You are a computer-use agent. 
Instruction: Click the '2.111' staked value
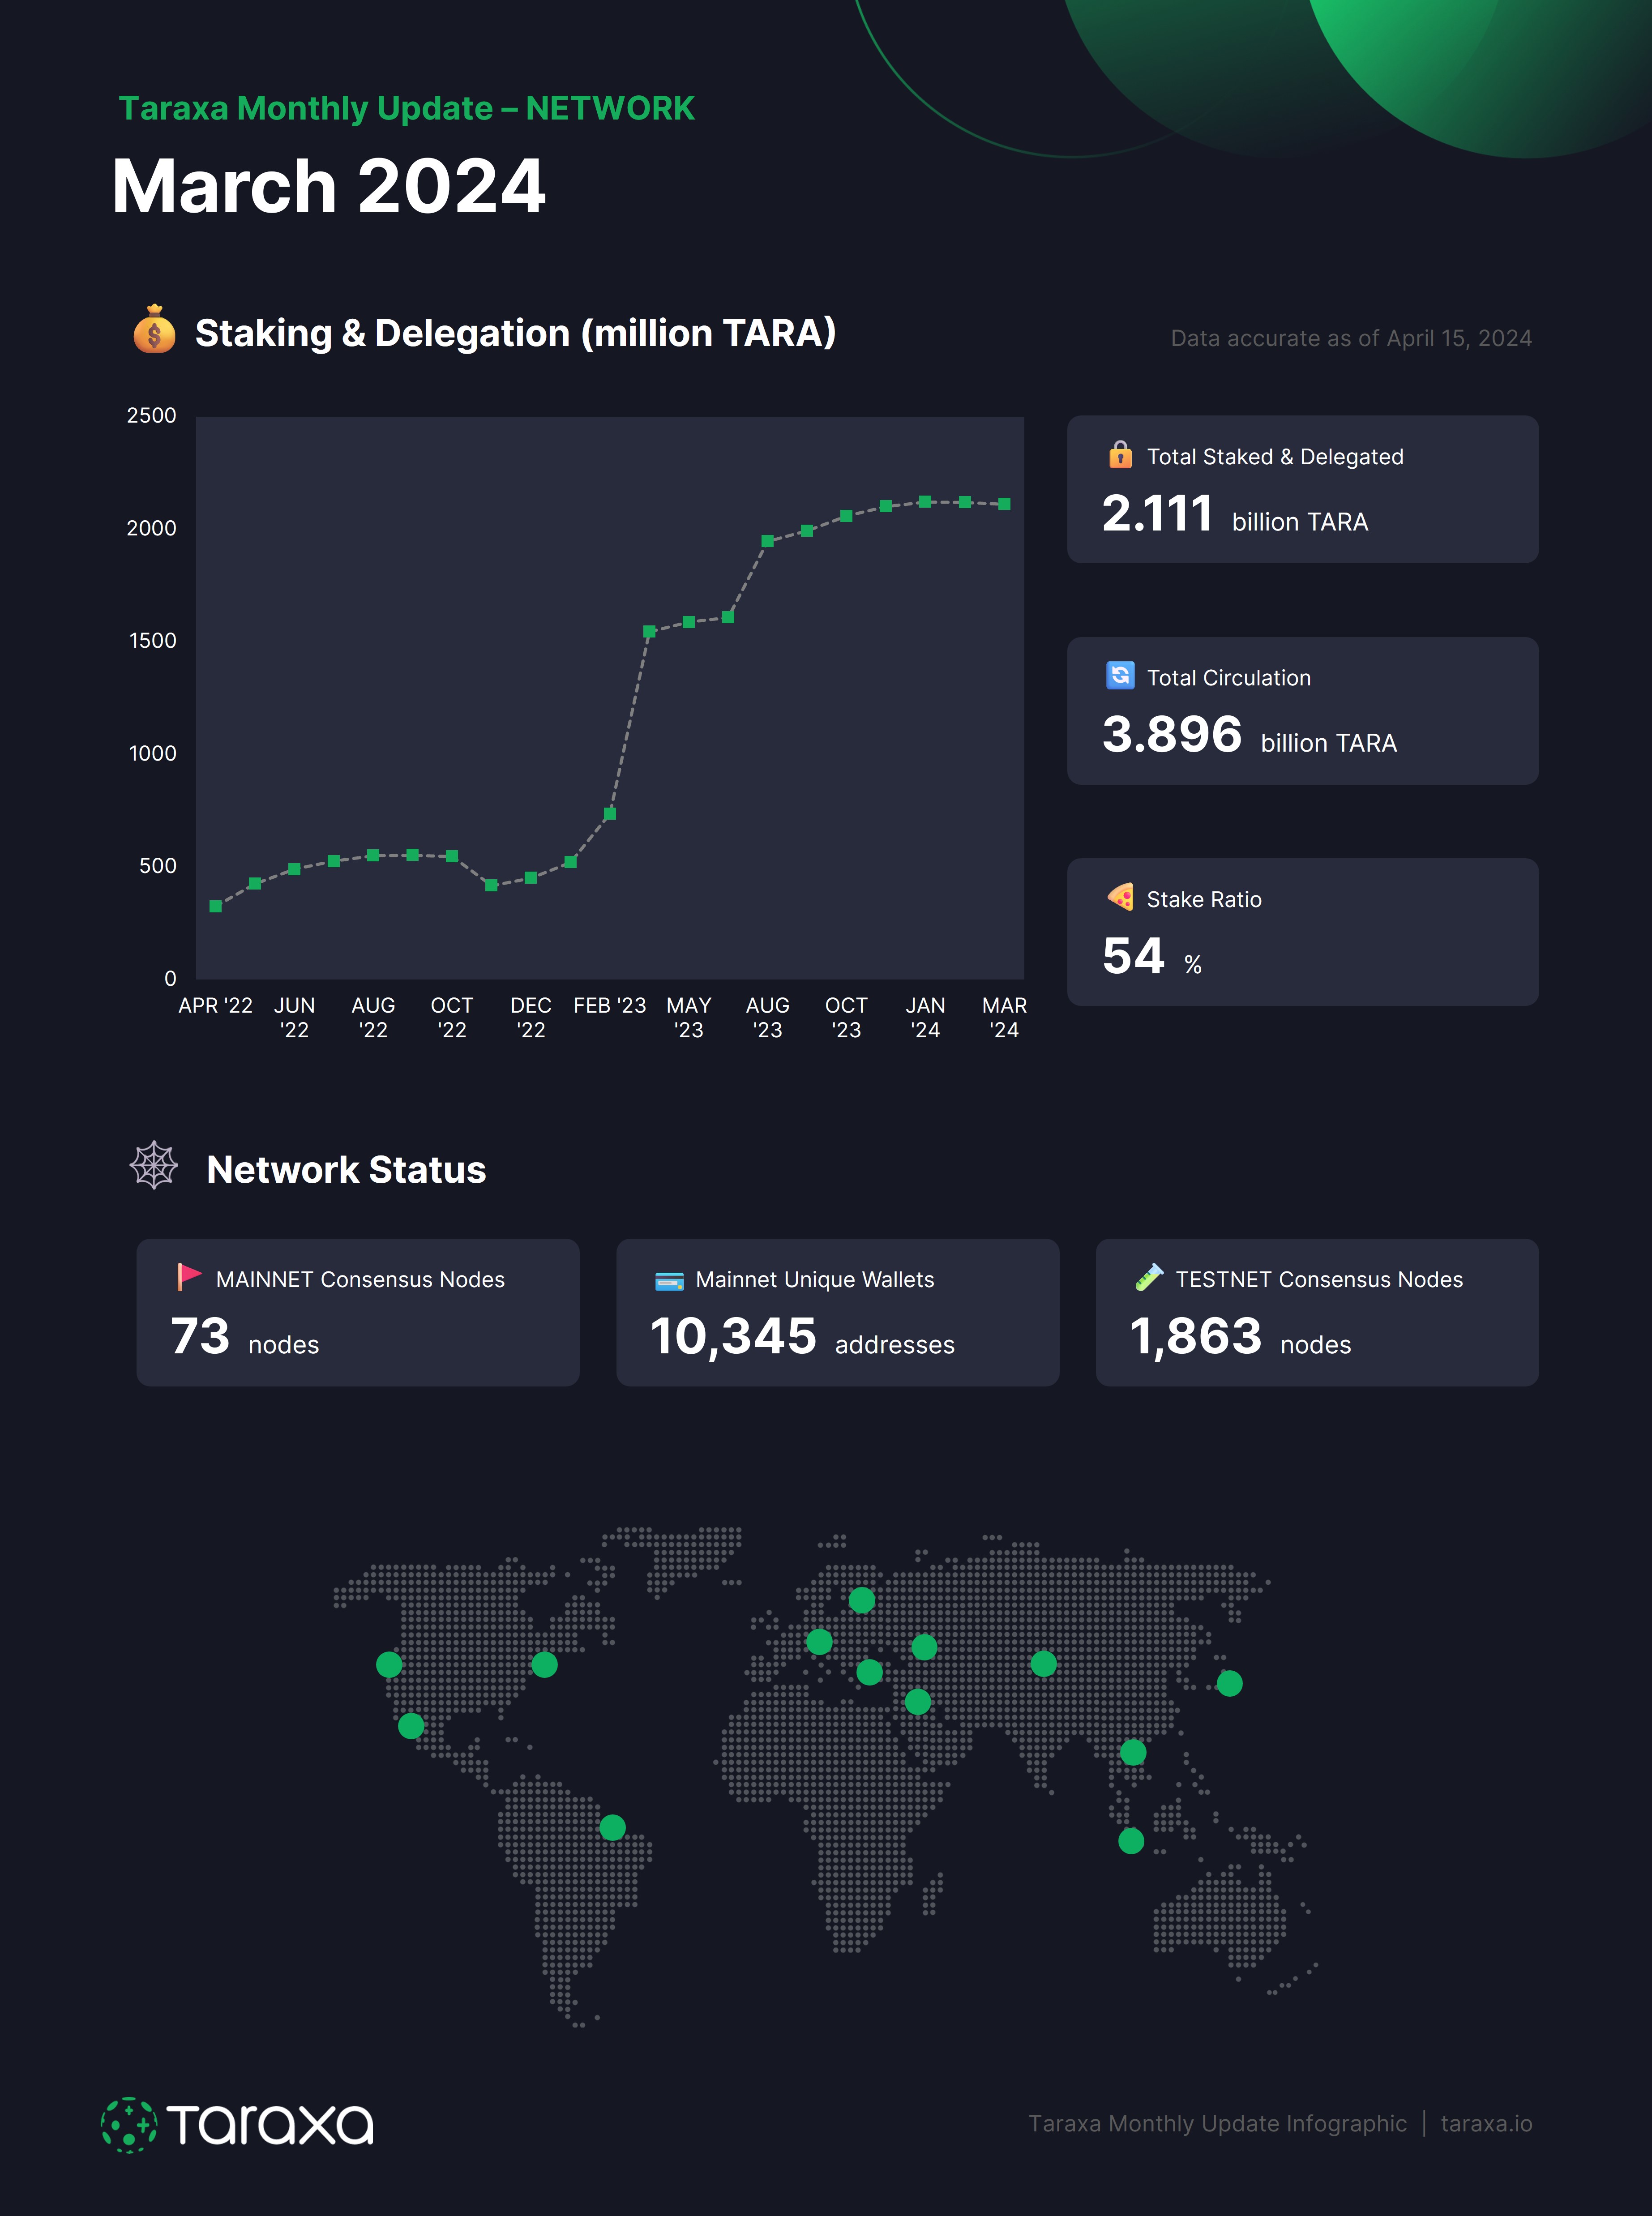click(x=1157, y=514)
